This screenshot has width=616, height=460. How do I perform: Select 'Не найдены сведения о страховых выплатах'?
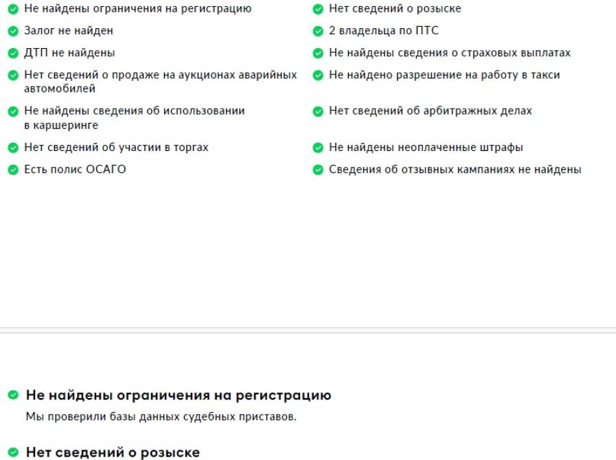pyautogui.click(x=449, y=53)
